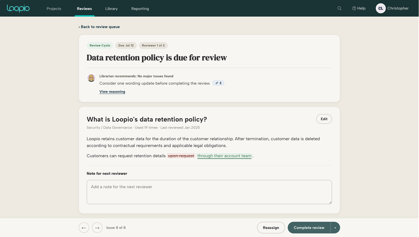Screen dimensions: 419x237
Task: Go to the next issue arrow
Action: pyautogui.click(x=97, y=228)
